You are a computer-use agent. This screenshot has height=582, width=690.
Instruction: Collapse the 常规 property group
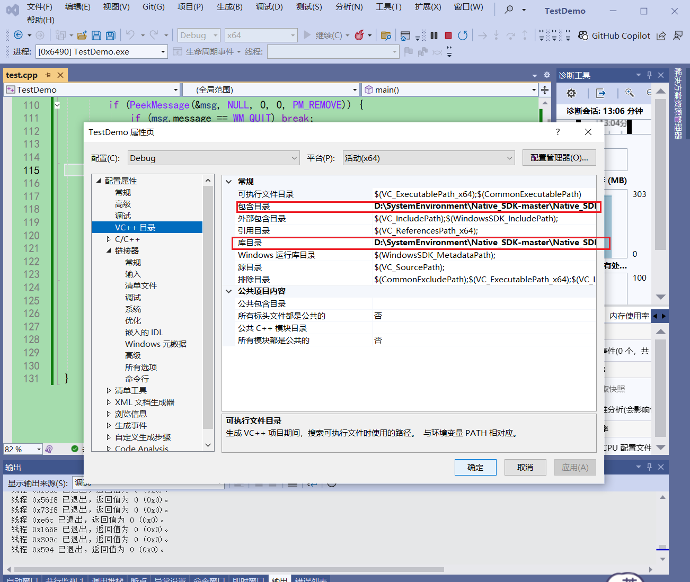click(x=229, y=182)
